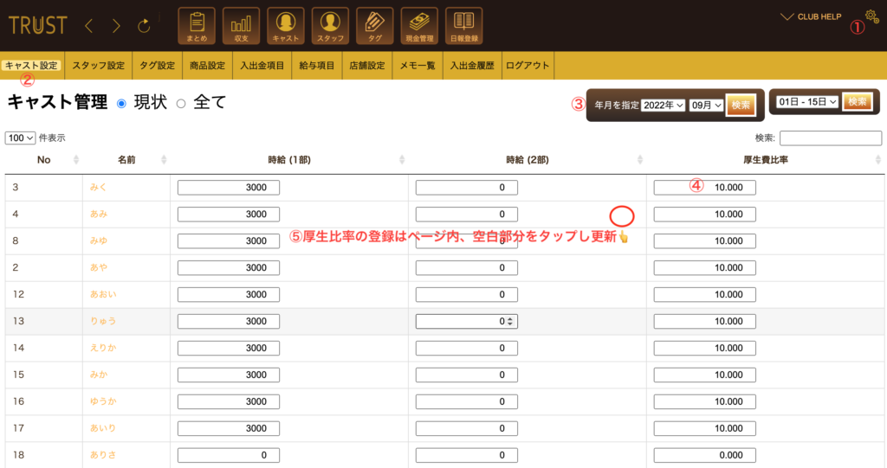Click the settings gear icon

point(871,16)
